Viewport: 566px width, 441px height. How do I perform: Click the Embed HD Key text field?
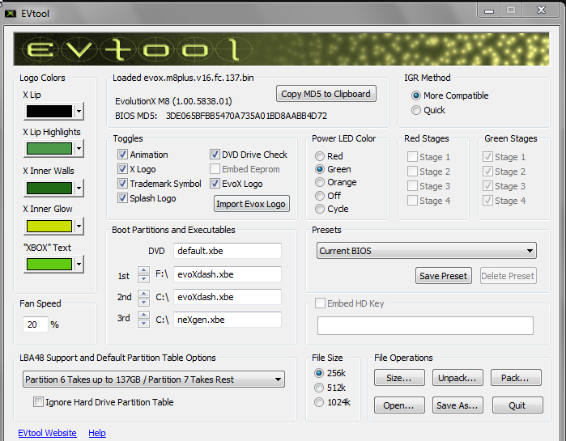click(425, 325)
